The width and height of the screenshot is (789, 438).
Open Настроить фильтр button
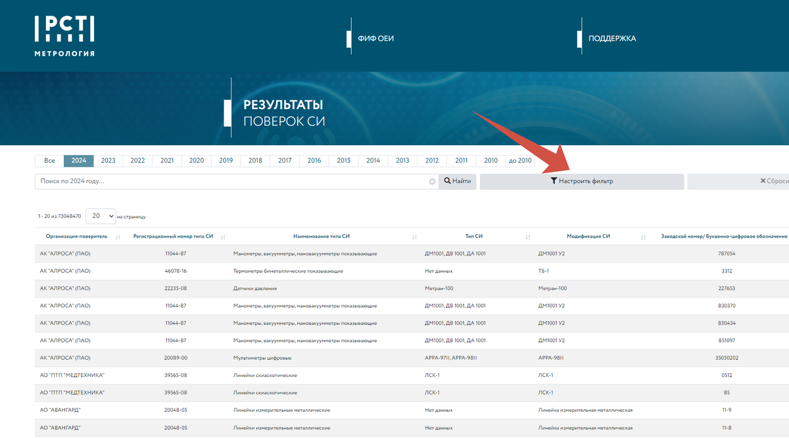tap(582, 181)
